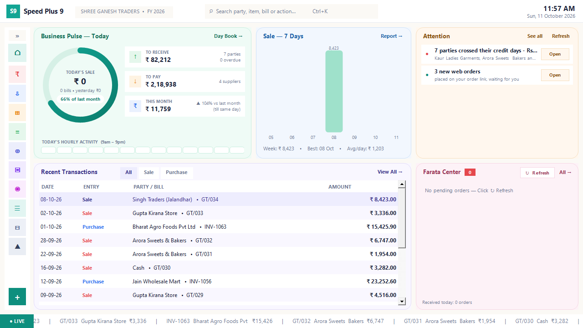Switch to the Purchase transactions tab

coord(177,173)
